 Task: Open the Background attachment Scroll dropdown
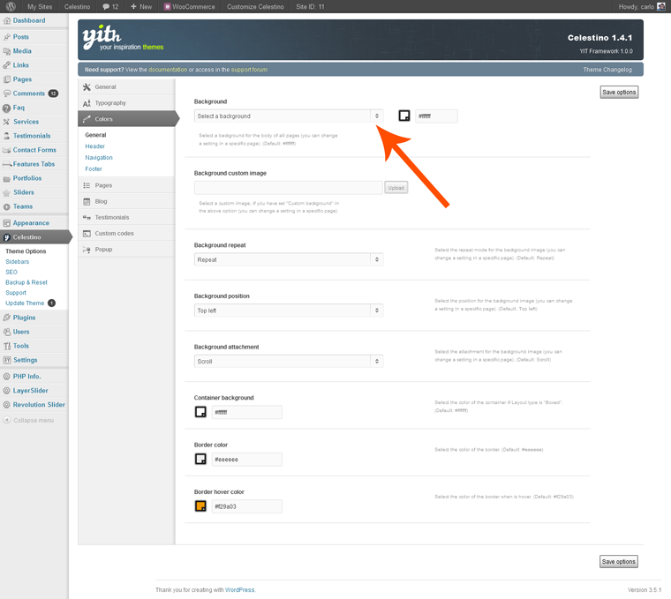pyautogui.click(x=289, y=362)
